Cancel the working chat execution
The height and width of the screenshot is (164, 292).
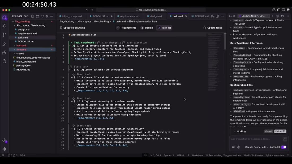[x=269, y=131]
